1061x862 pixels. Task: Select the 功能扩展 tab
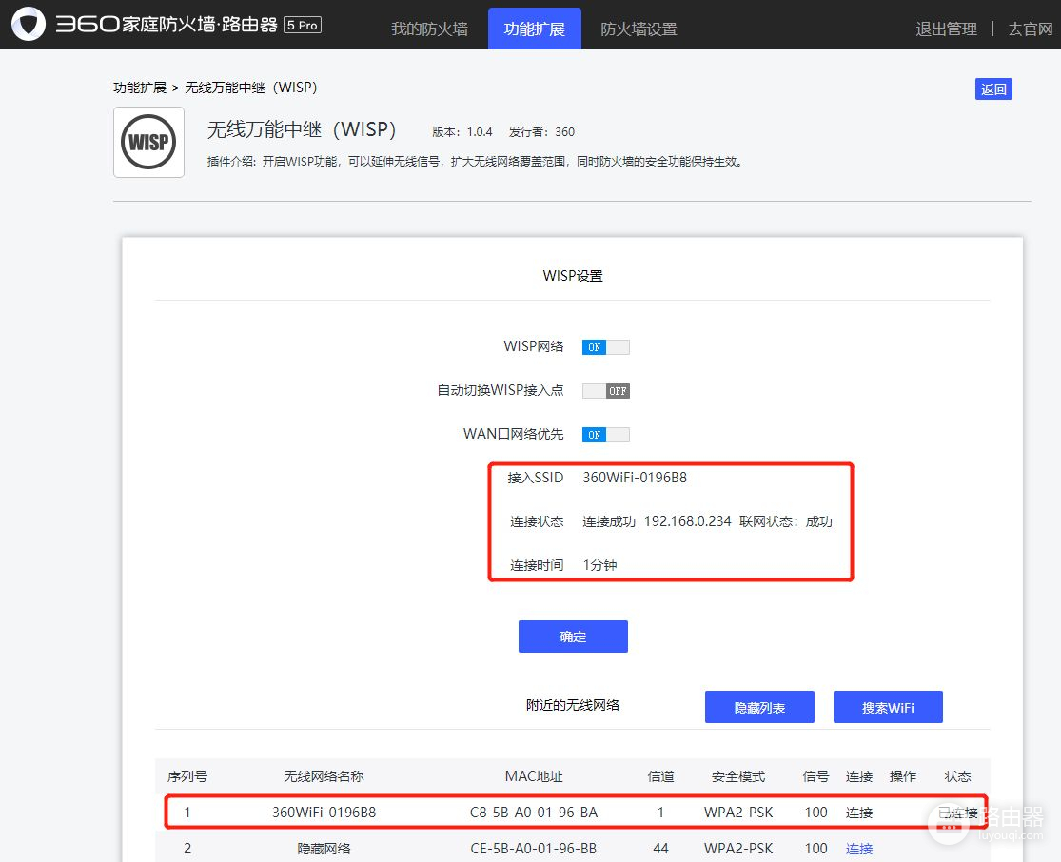coord(534,29)
